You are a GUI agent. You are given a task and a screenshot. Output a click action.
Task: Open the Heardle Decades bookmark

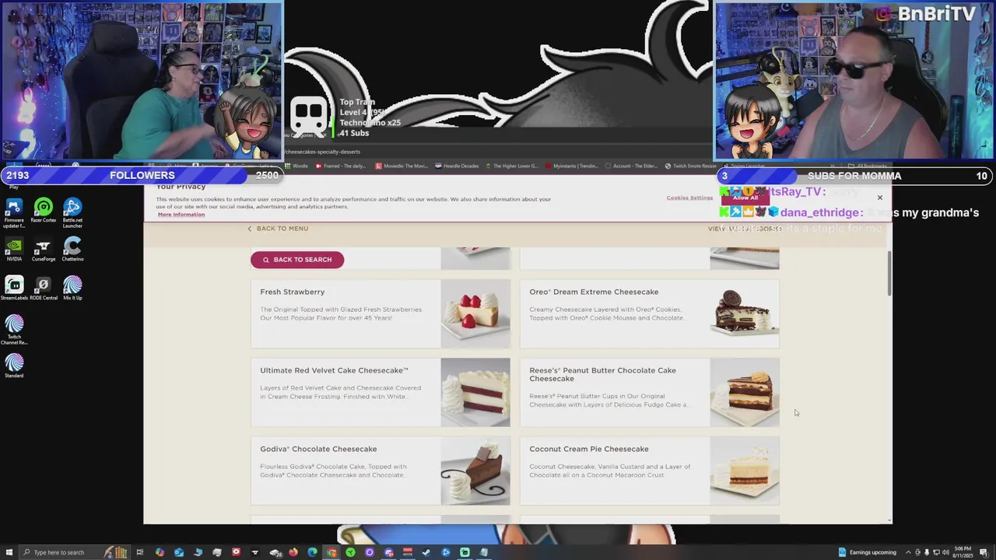pos(457,166)
